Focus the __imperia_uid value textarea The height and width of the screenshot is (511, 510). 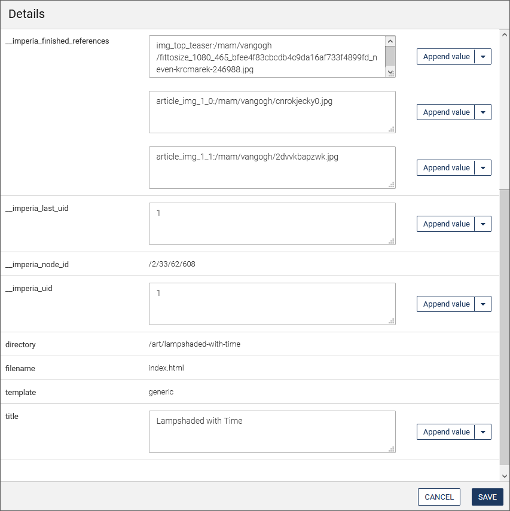click(x=272, y=304)
